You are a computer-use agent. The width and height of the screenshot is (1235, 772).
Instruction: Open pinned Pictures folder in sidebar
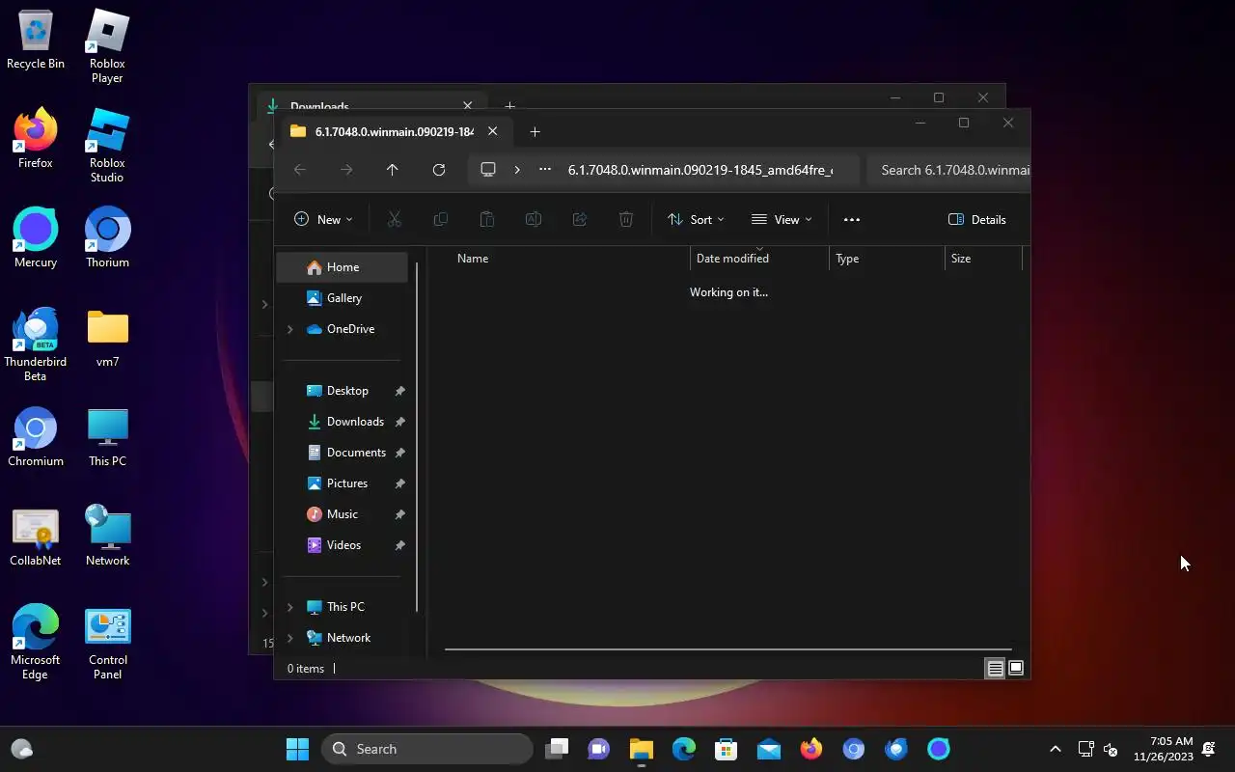pyautogui.click(x=347, y=483)
